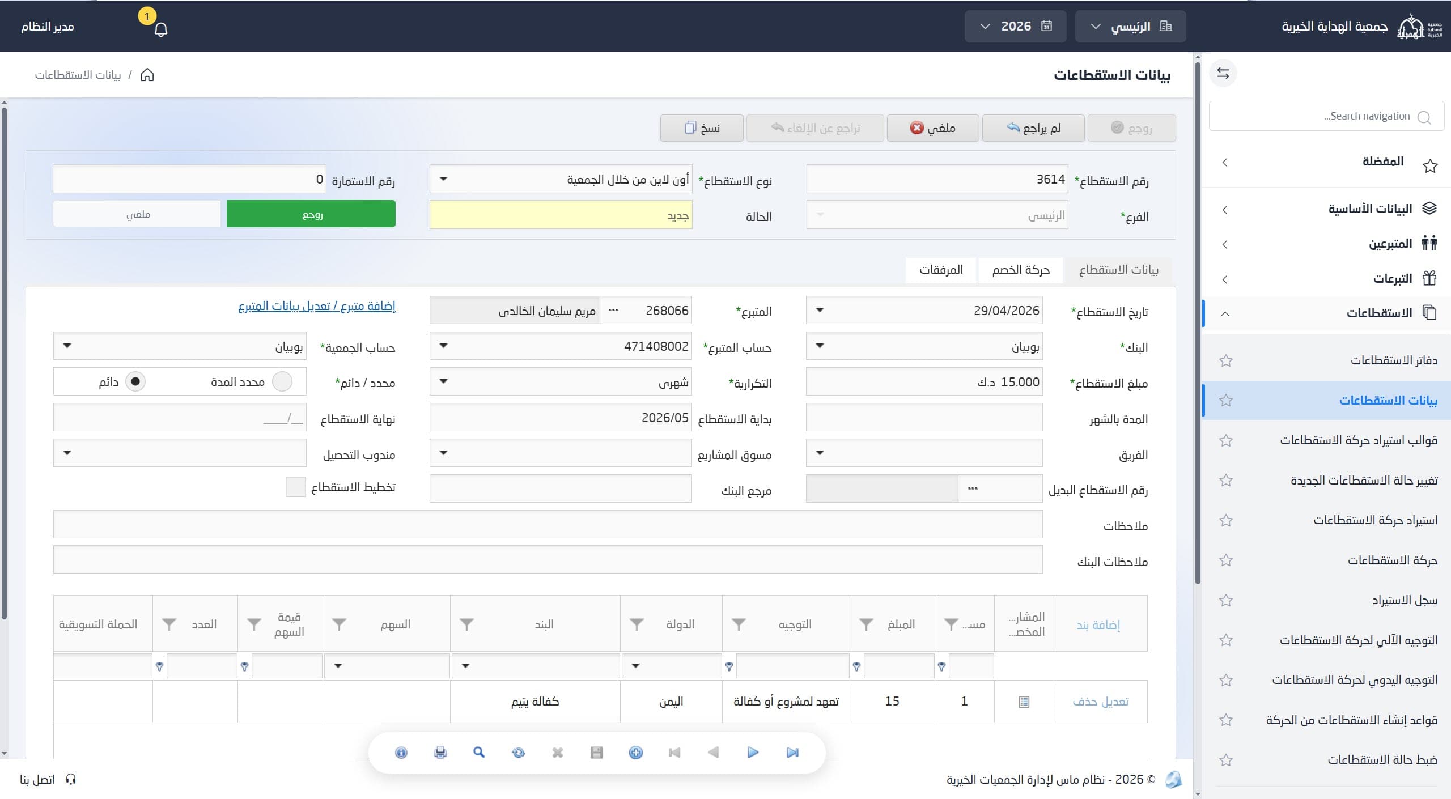Open the 2026 year selector

pos(1015,27)
